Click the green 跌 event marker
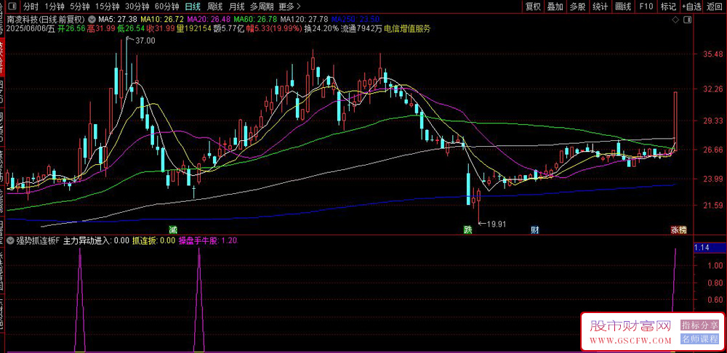Viewport: 727px width, 353px height. (467, 230)
